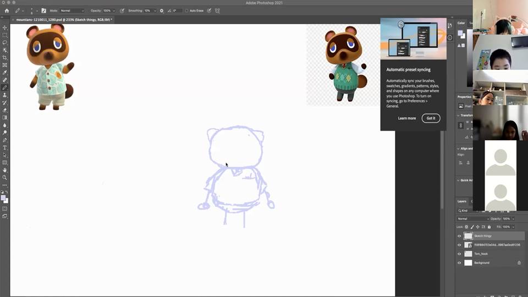
Task: Select the Move tool
Action: [5, 28]
